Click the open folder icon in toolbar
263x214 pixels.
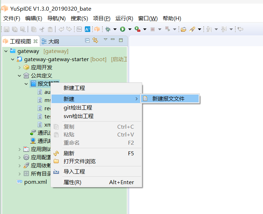(x=183, y=29)
